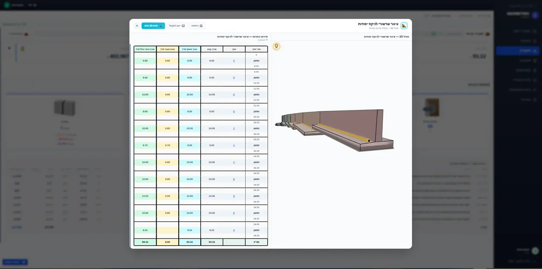Click the 'מס' חתך' column header
This screenshot has height=269, width=542.
click(256, 49)
